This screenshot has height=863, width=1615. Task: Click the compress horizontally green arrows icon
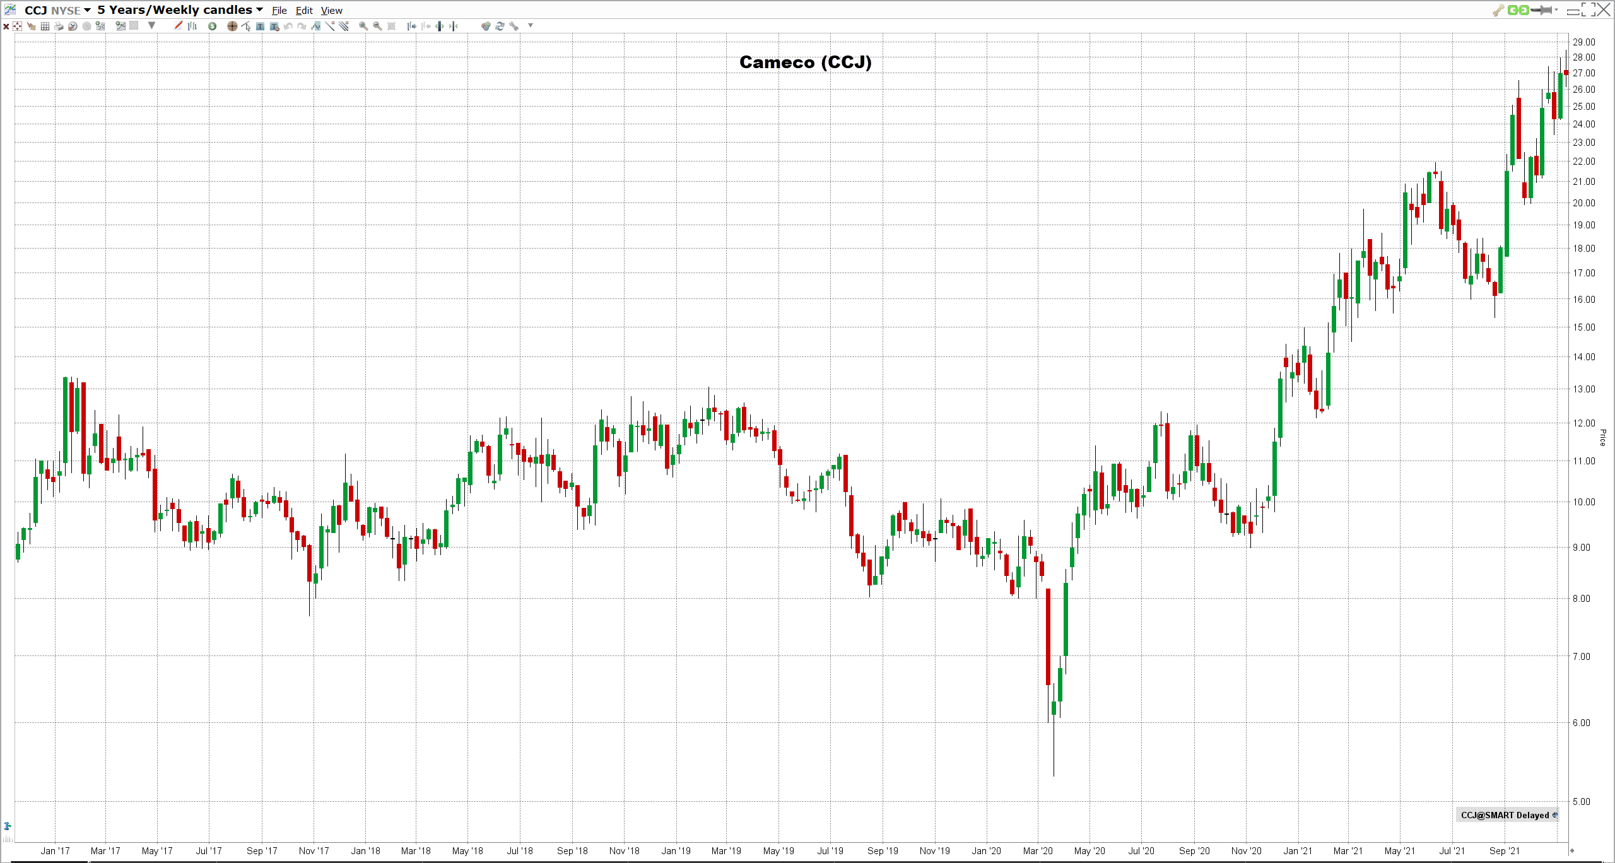click(453, 26)
